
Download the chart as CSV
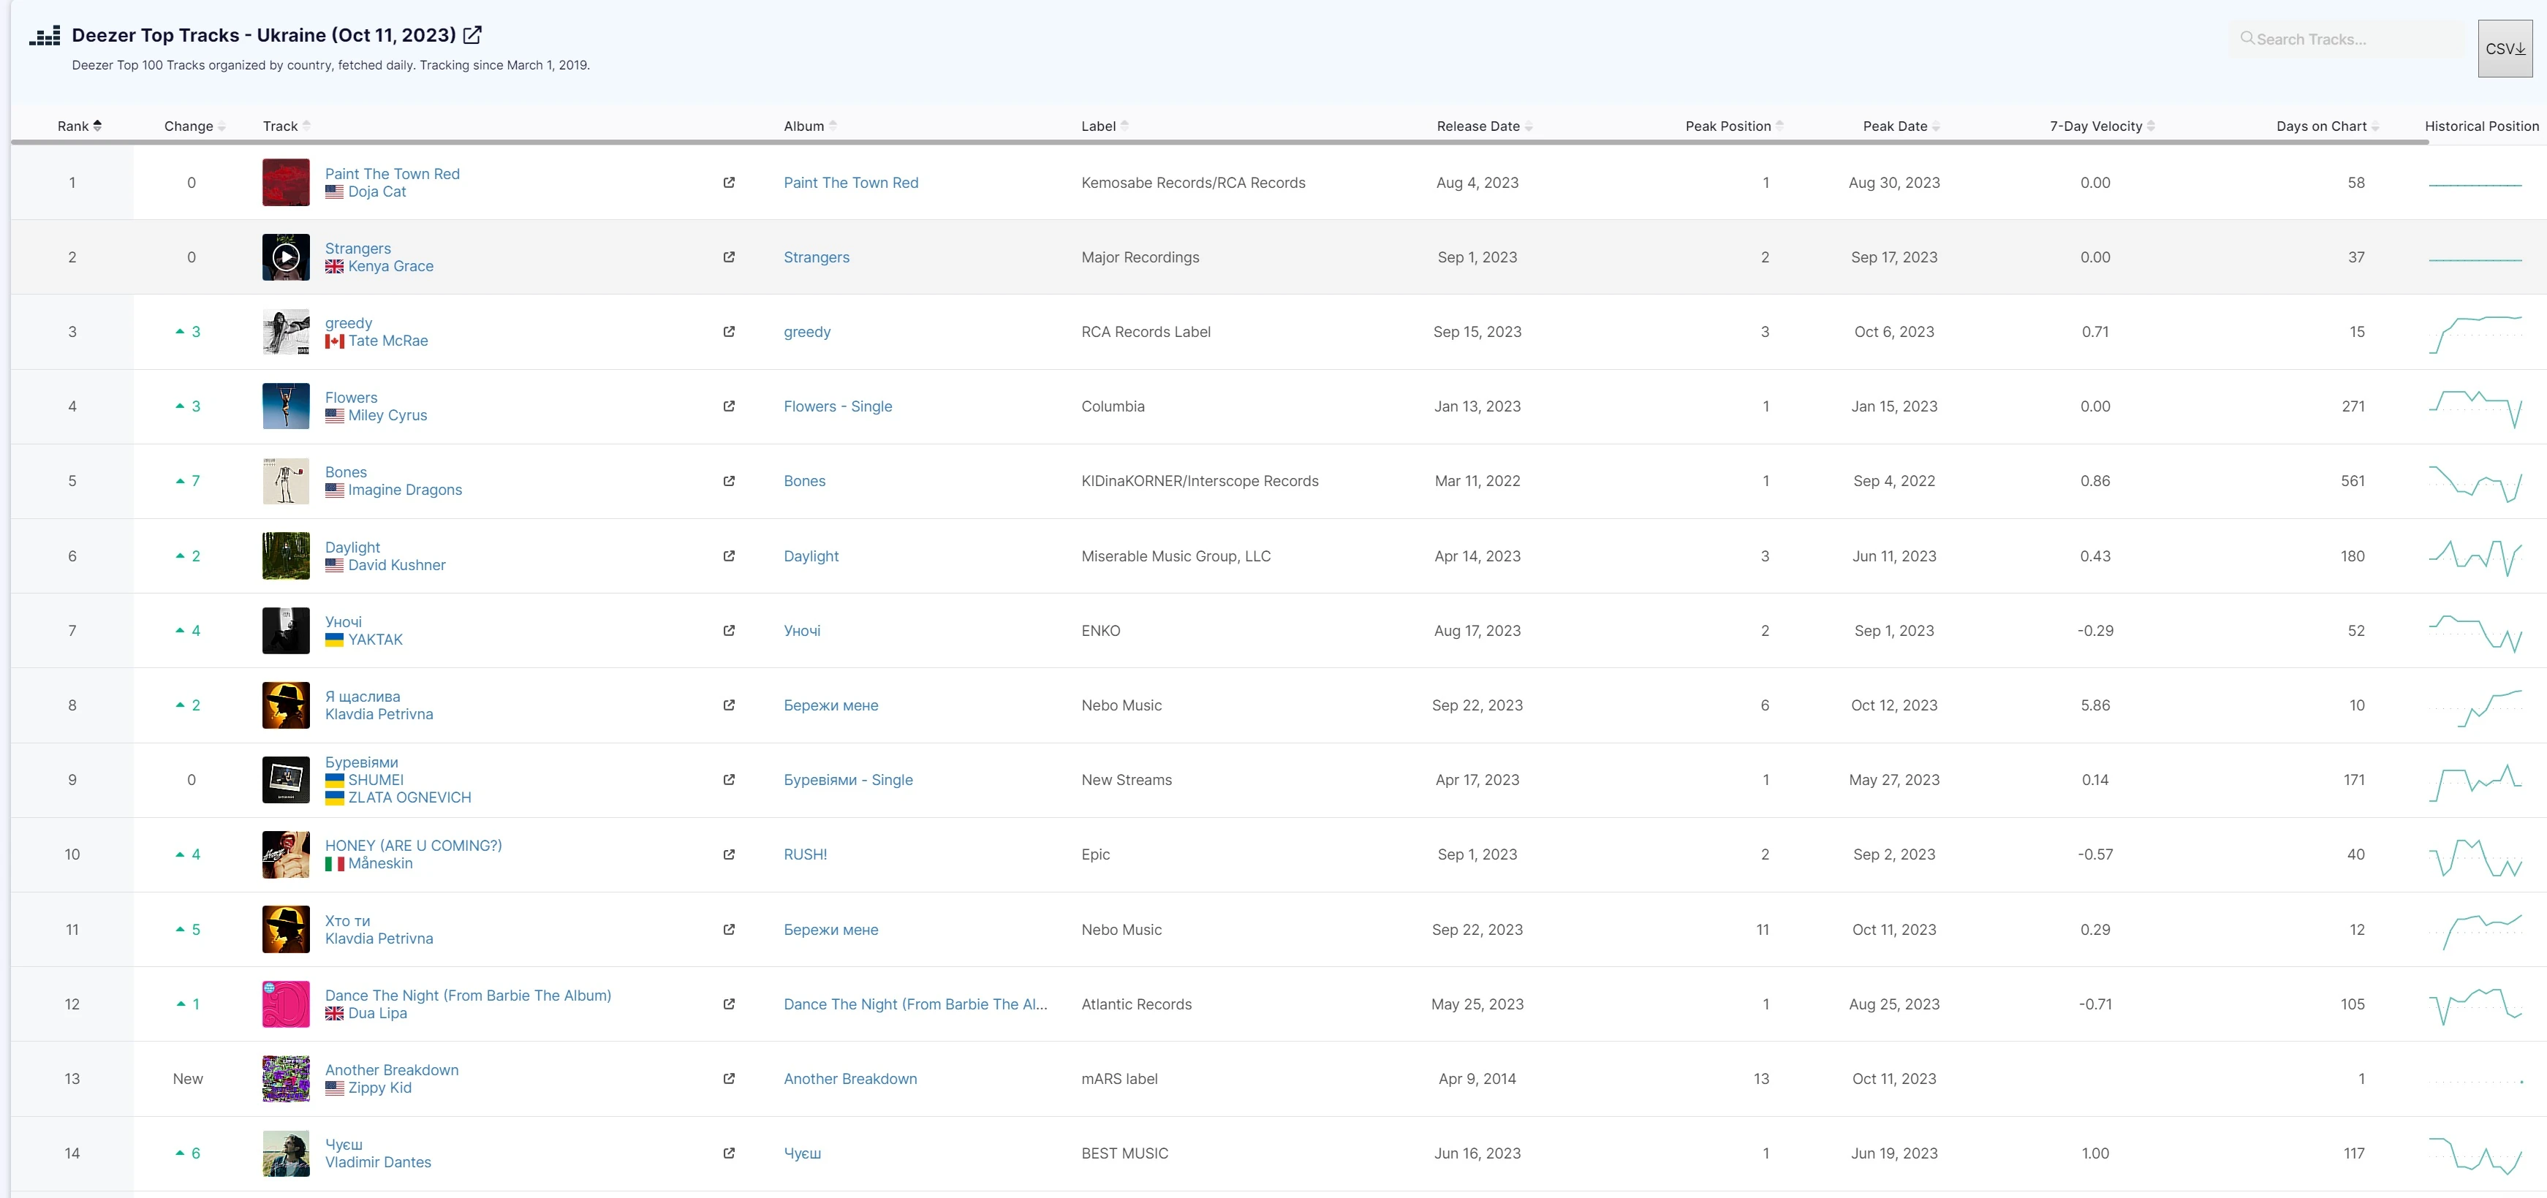pyautogui.click(x=2505, y=48)
